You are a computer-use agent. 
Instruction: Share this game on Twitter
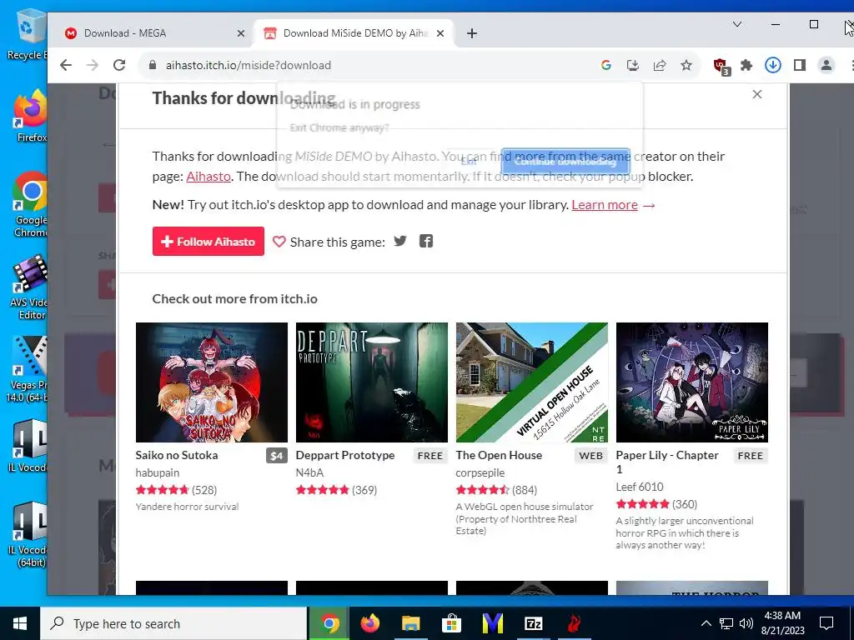[400, 241]
